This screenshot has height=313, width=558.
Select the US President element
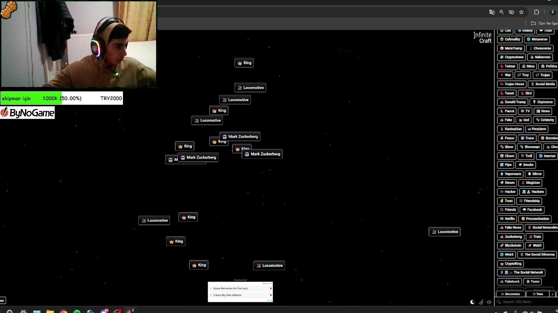point(537,129)
